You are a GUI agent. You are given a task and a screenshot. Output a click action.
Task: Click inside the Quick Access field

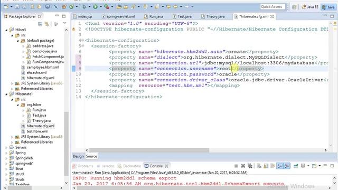(x=273, y=7)
